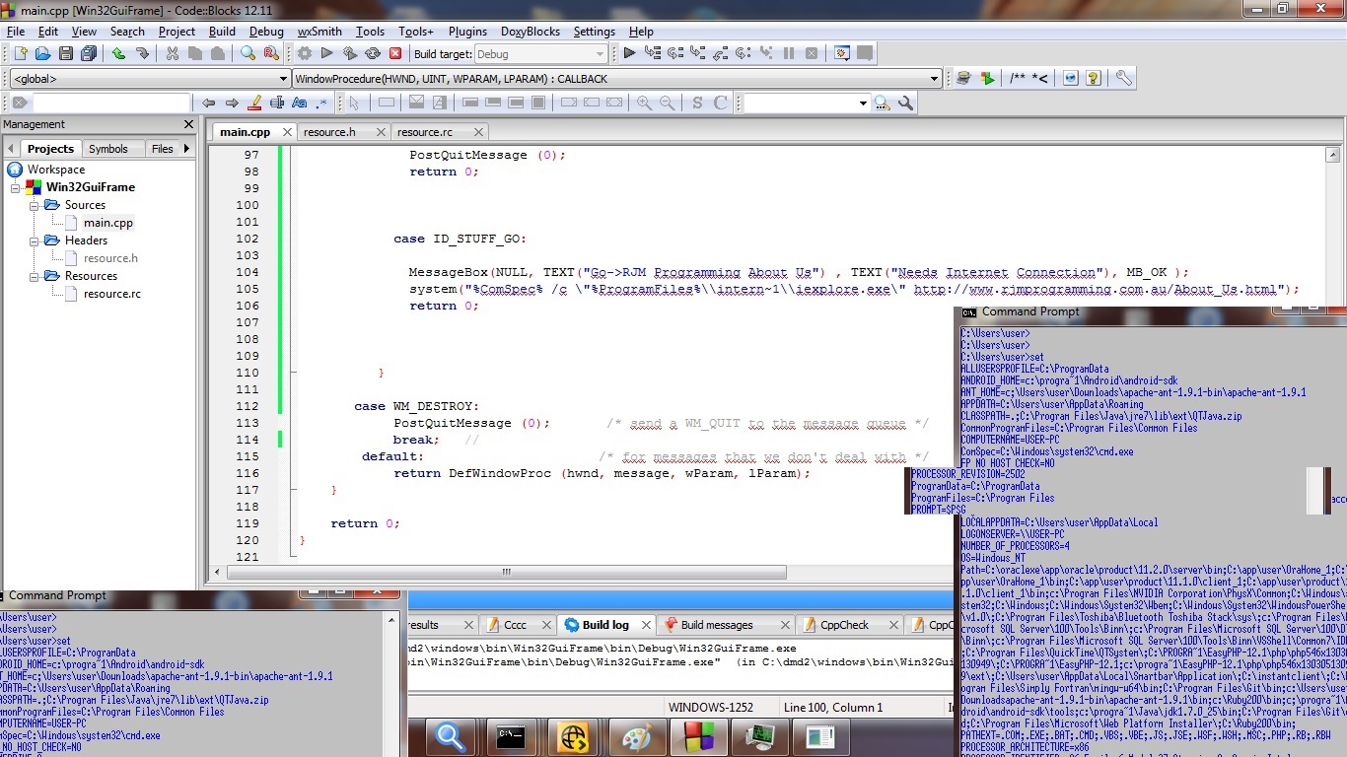Viewport: 1347px width, 757px height.
Task: Open the File menu
Action: (x=16, y=31)
